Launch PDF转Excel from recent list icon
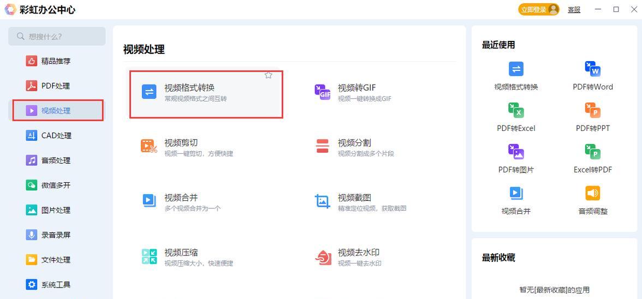642x299 pixels. tap(516, 110)
